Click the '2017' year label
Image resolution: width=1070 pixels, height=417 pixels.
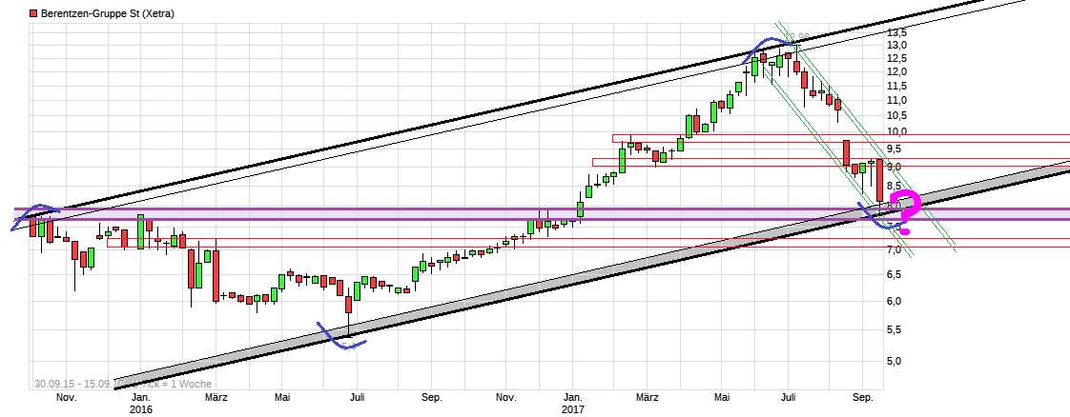point(572,408)
